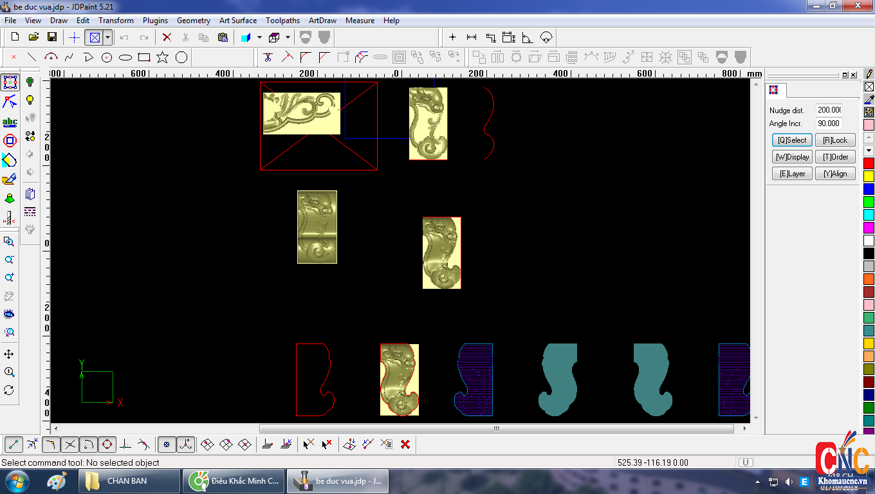875x494 pixels.
Task: Click the ellipse drawing tool
Action: pos(125,57)
